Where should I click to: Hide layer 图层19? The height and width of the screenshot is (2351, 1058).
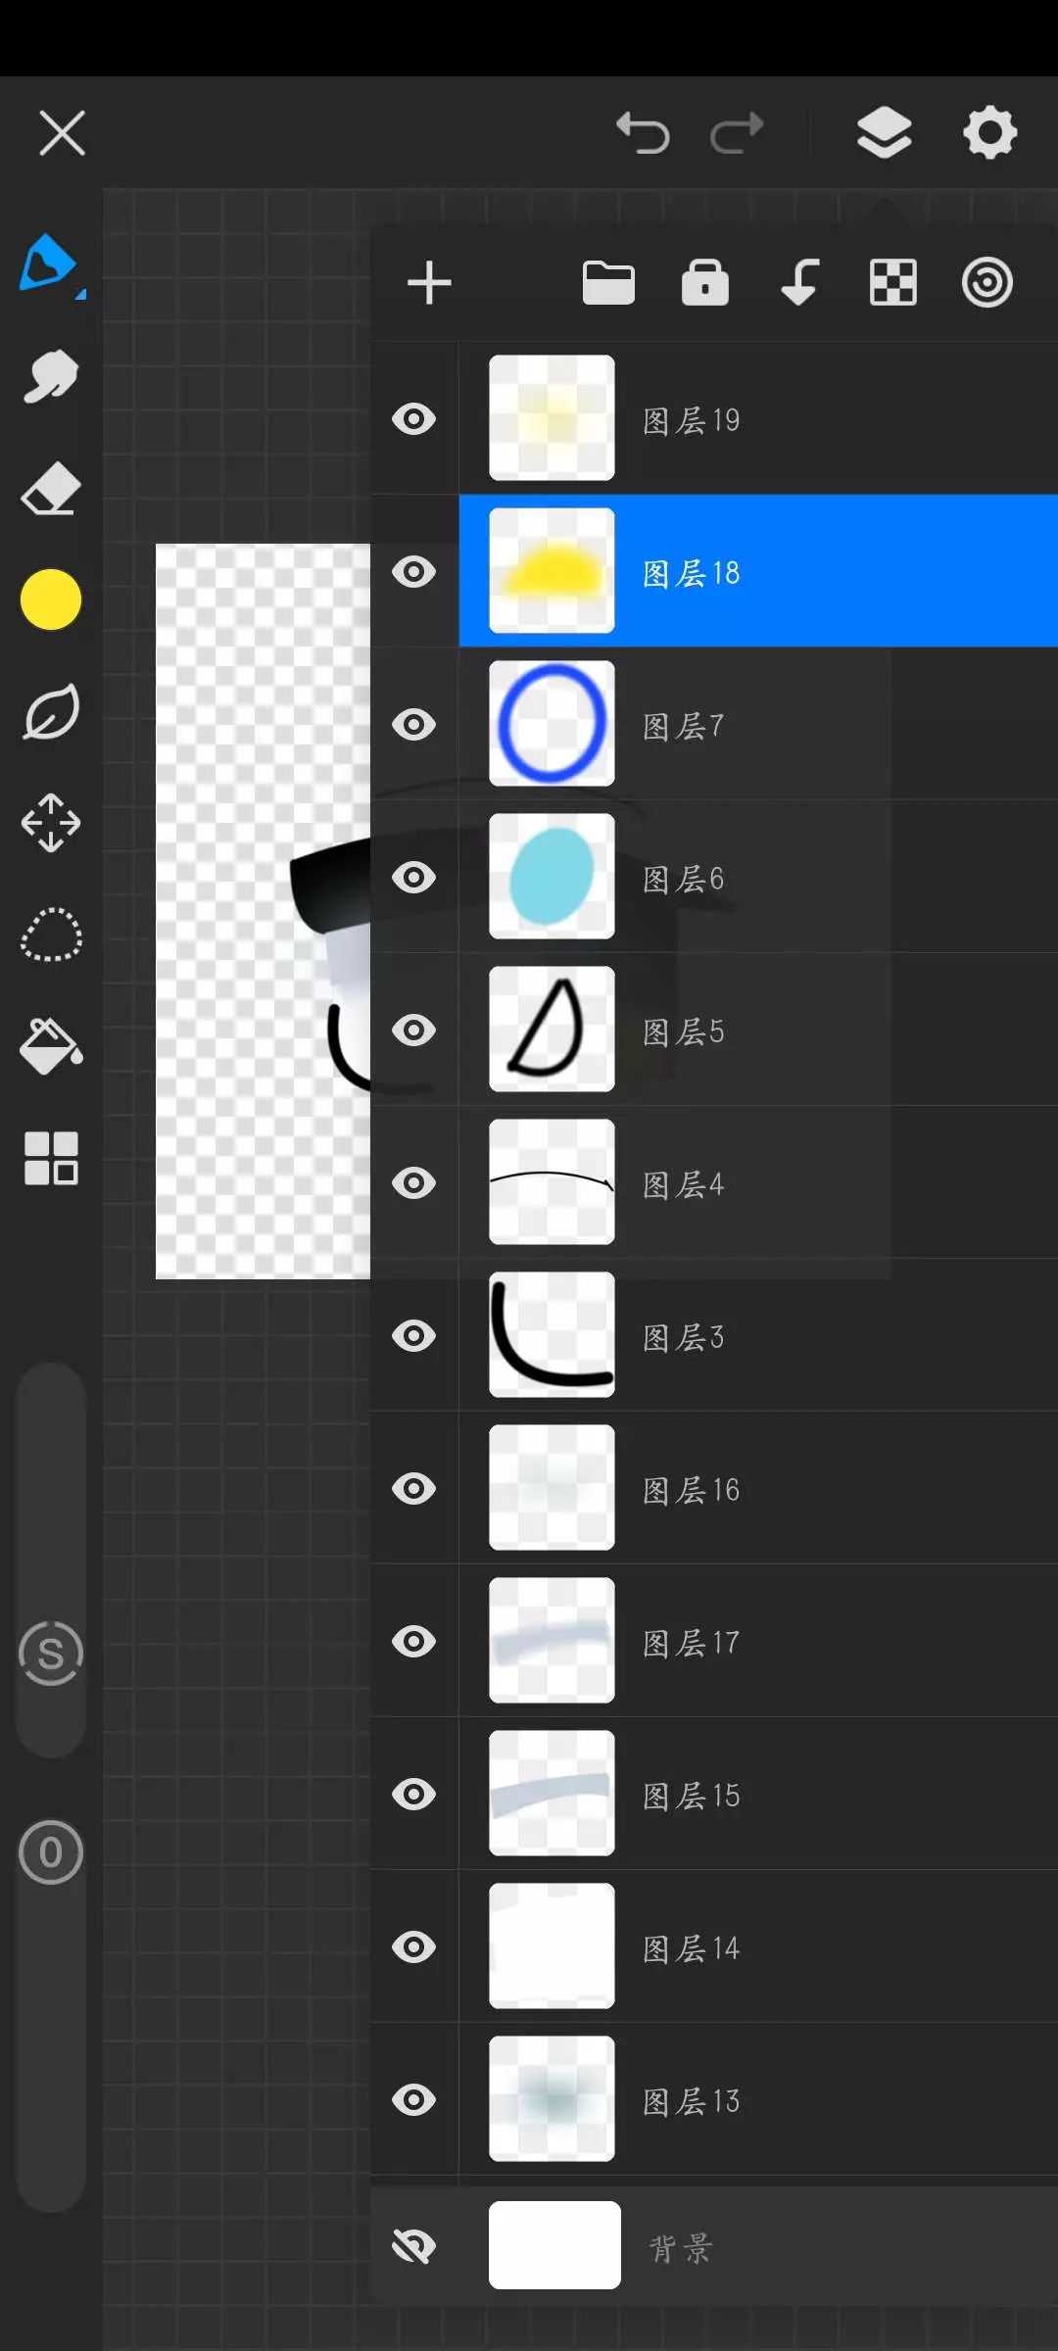coord(414,419)
